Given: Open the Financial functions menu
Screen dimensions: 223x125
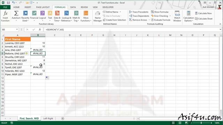Looking at the screenshot, I should click(34, 16).
